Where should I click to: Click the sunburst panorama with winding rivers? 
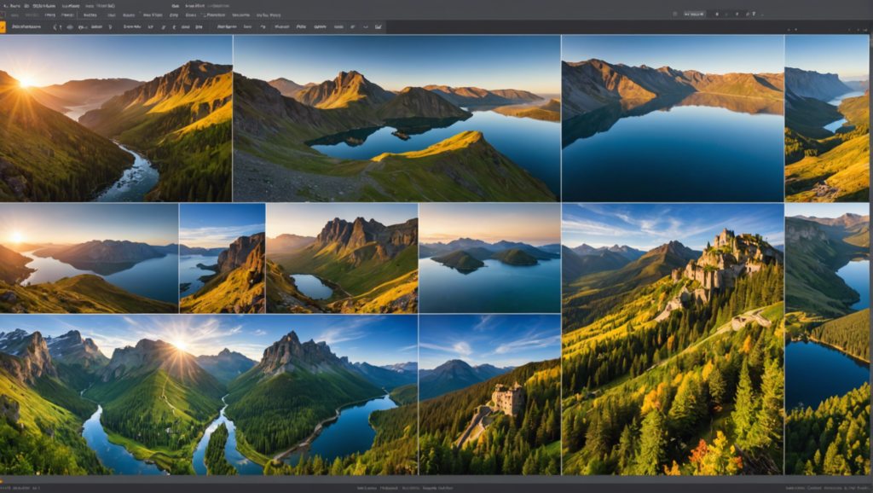(x=209, y=395)
